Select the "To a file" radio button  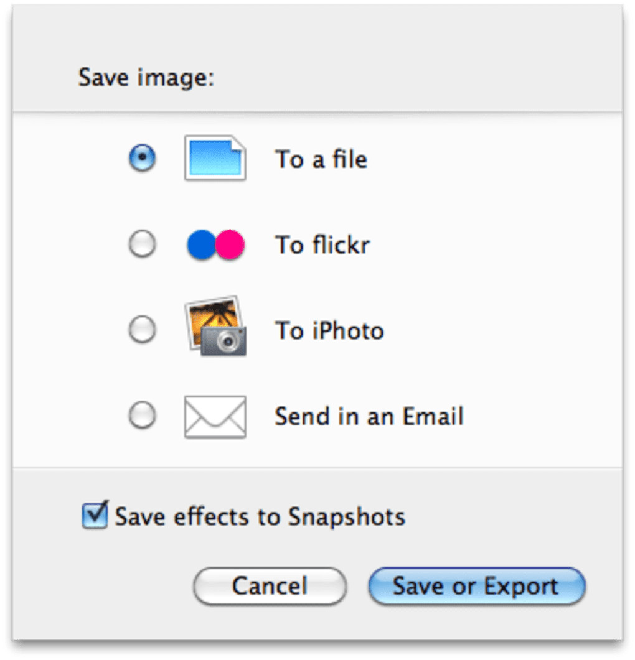pos(143,159)
